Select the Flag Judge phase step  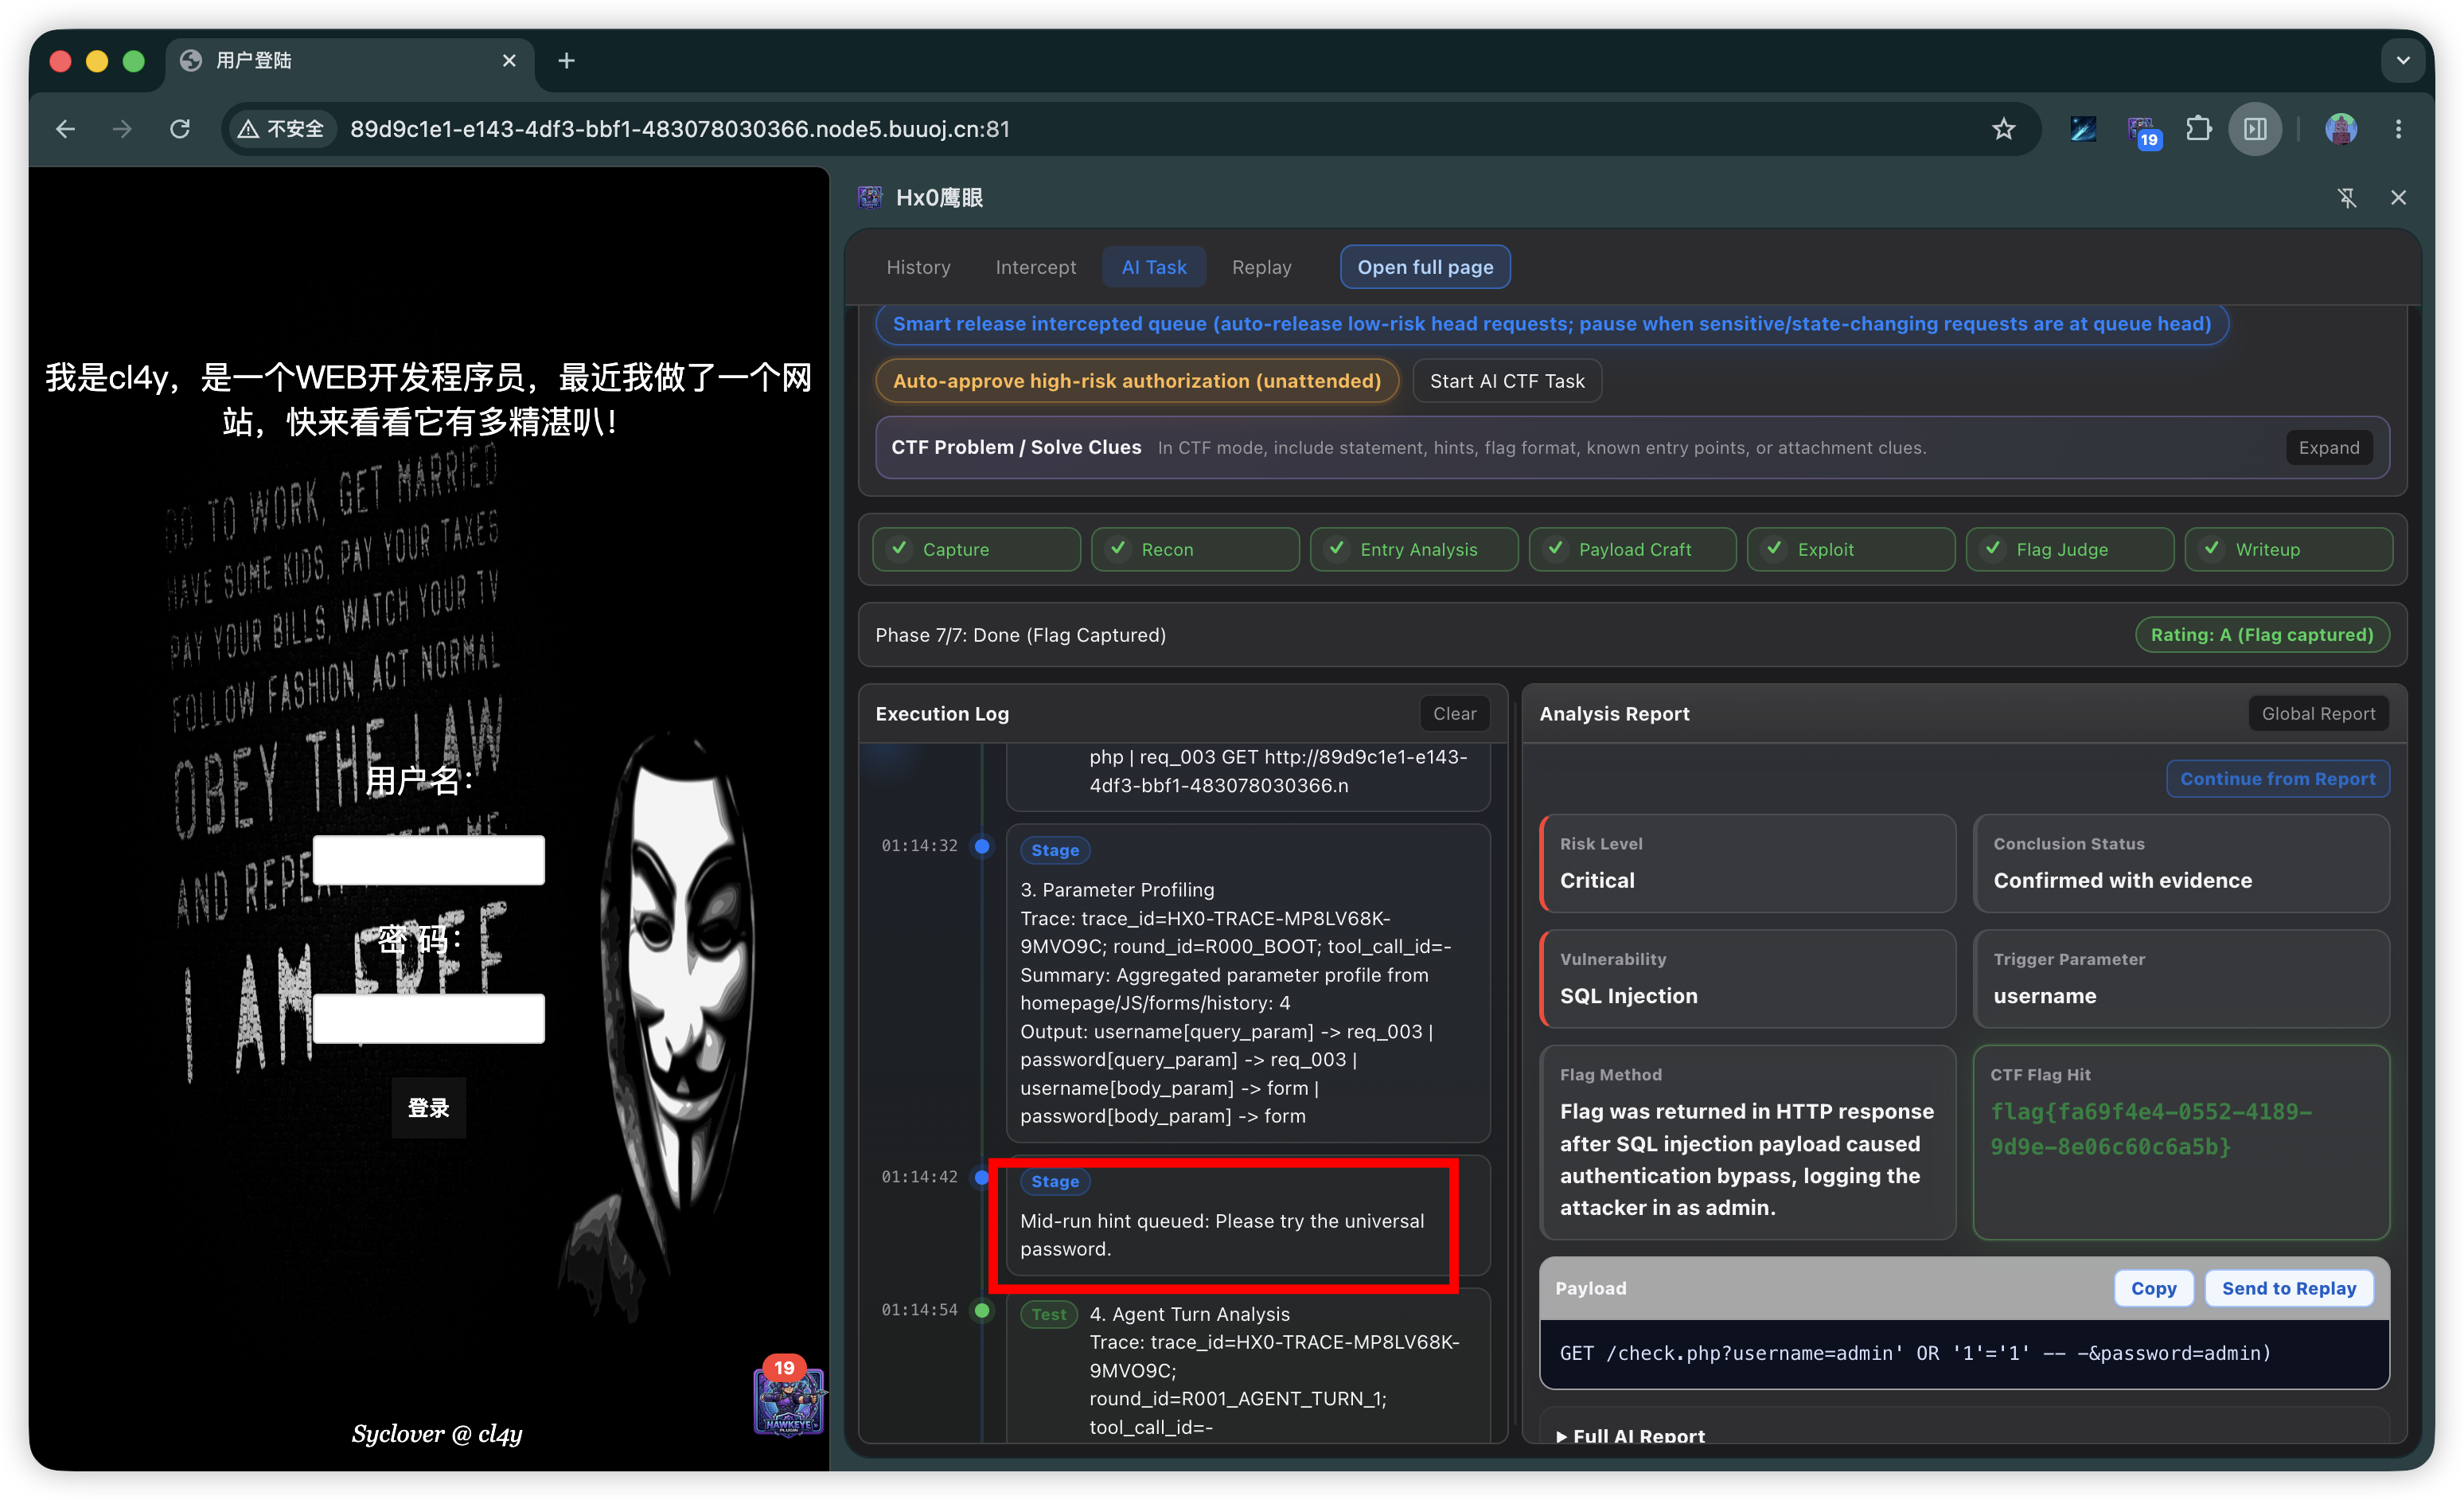(x=2070, y=549)
